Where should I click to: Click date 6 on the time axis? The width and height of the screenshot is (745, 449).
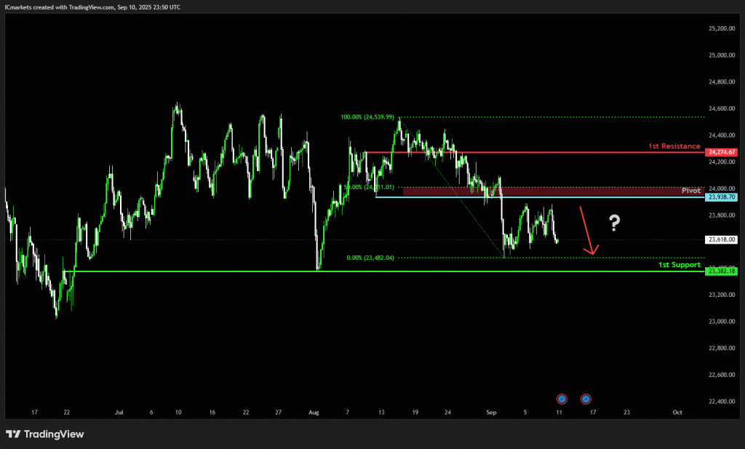click(x=151, y=413)
